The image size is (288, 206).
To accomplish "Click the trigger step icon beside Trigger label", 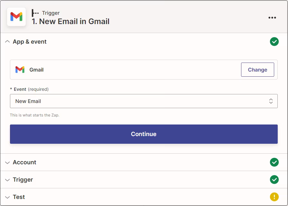I will coord(35,13).
